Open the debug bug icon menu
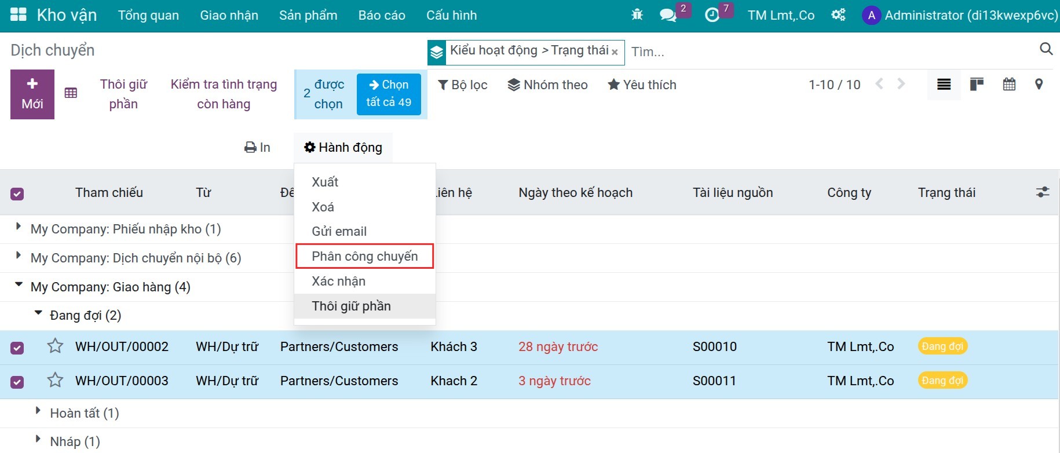The image size is (1060, 453). tap(637, 15)
